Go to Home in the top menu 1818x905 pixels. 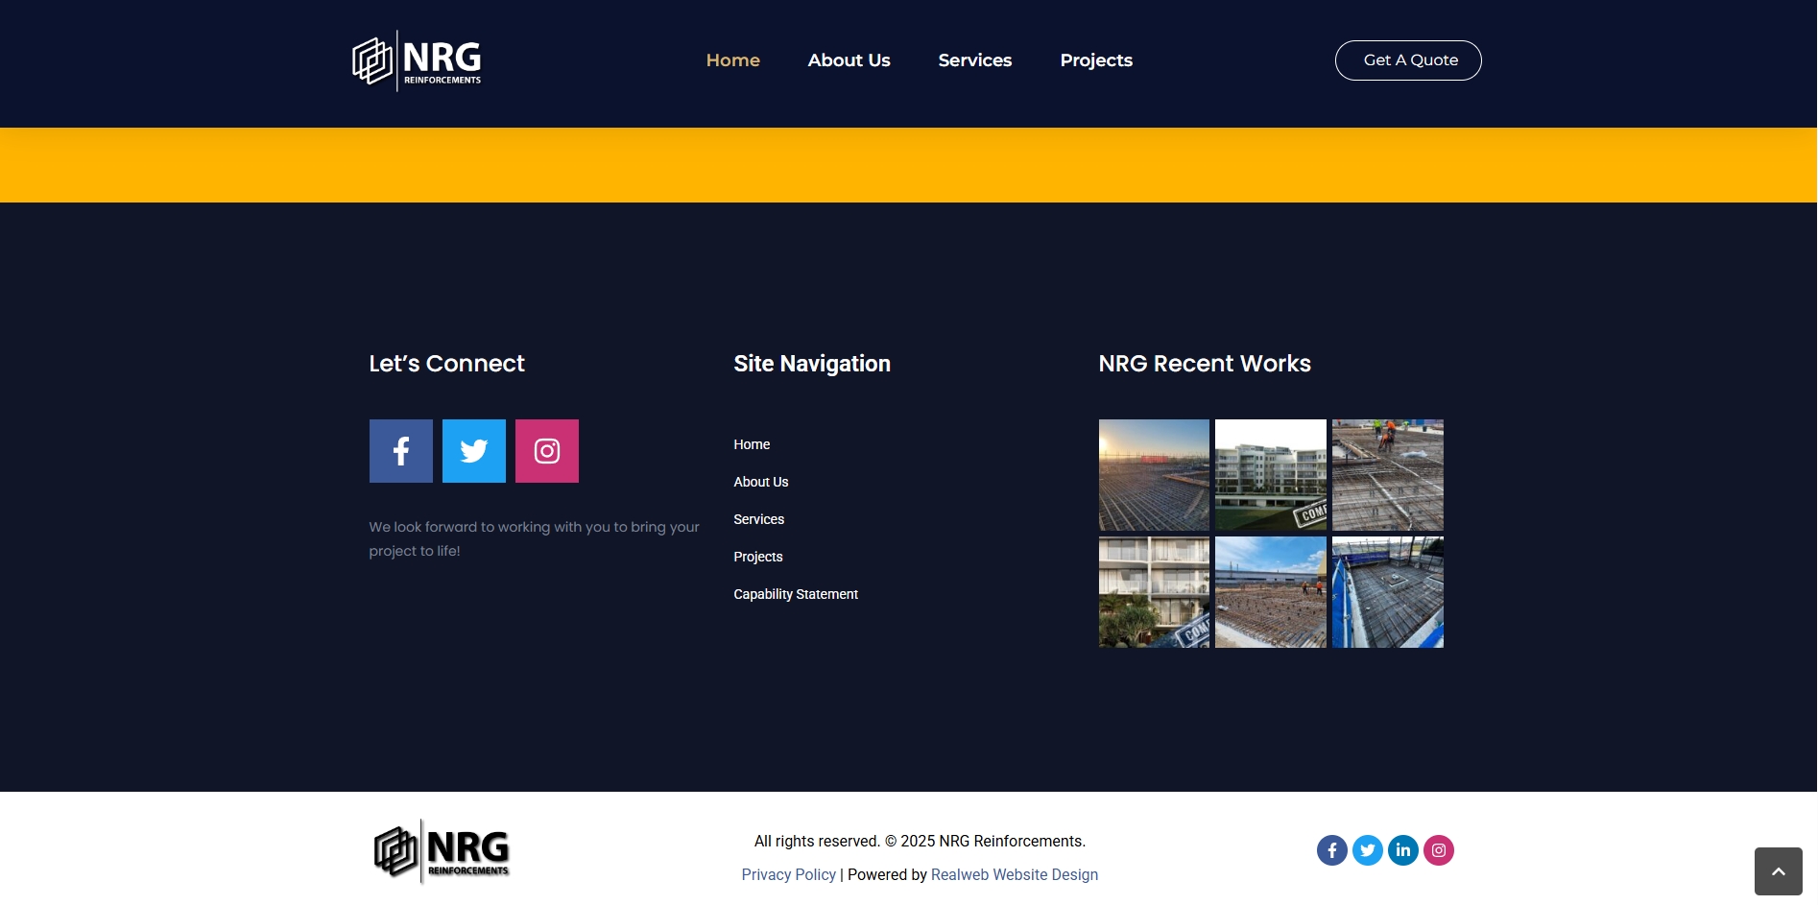pyautogui.click(x=732, y=60)
